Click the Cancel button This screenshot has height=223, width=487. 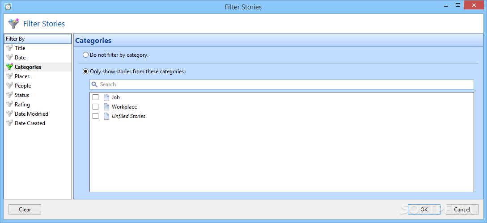pyautogui.click(x=462, y=209)
